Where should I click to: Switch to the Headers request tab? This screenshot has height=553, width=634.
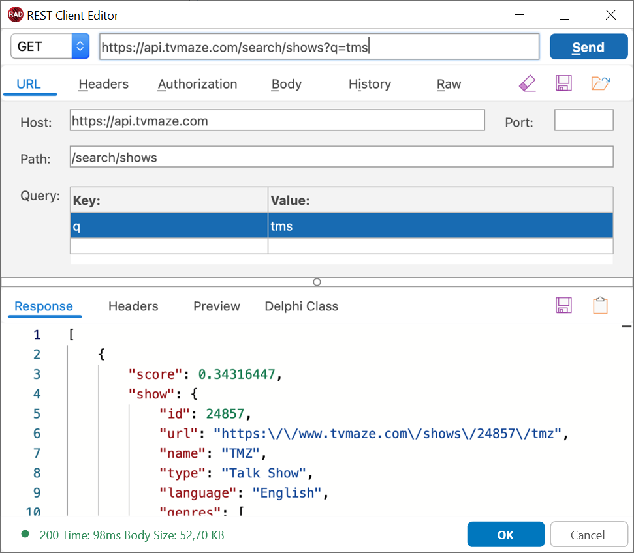(x=103, y=83)
